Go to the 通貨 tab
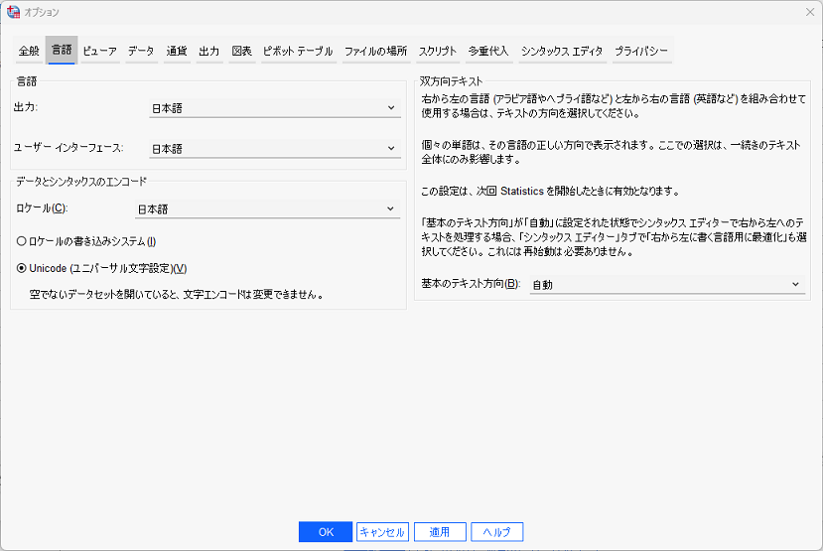Image resolution: width=823 pixels, height=551 pixels. coord(177,51)
